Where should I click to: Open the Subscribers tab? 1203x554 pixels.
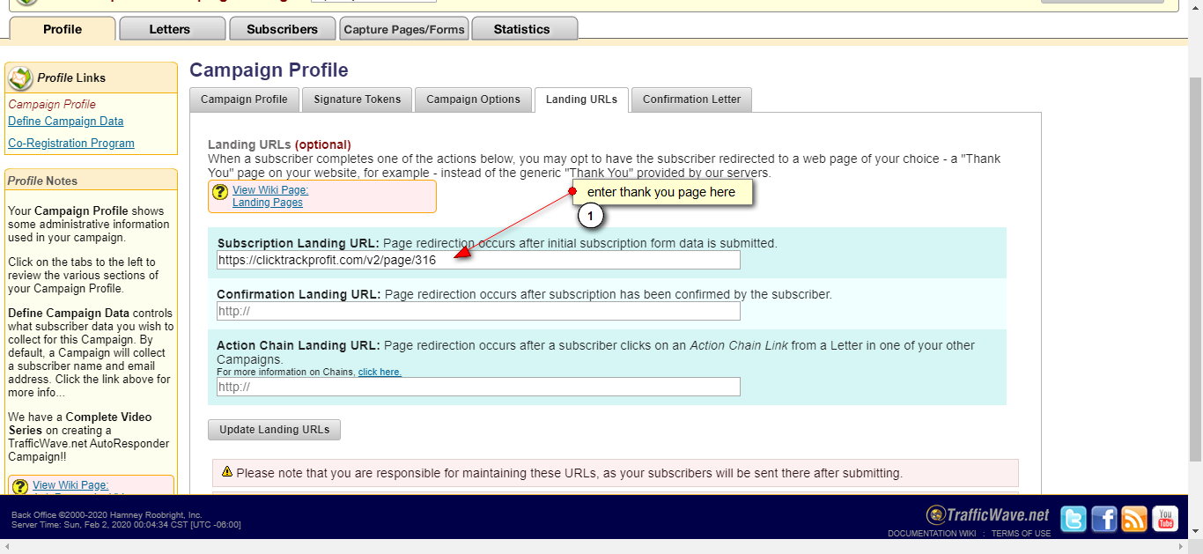point(282,29)
